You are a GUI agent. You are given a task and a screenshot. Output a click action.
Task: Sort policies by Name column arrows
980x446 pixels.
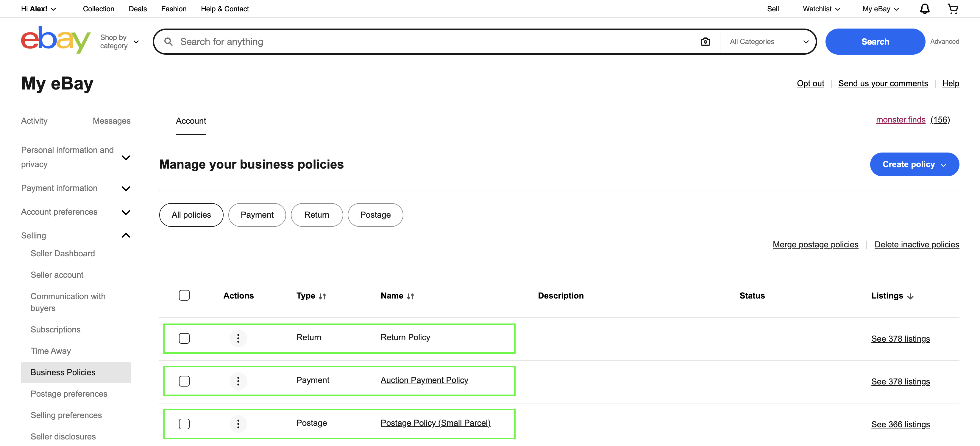point(411,296)
